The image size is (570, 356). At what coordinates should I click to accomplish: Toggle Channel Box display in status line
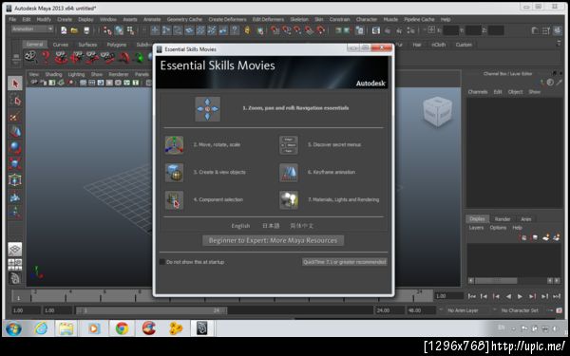point(558,30)
